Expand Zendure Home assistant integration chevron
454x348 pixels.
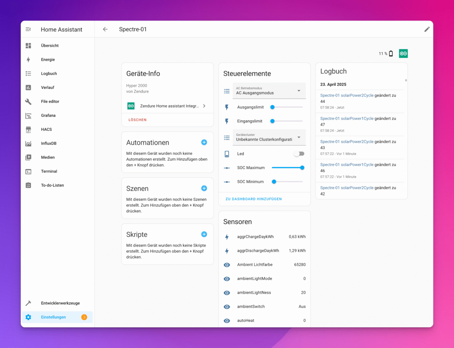tap(204, 106)
